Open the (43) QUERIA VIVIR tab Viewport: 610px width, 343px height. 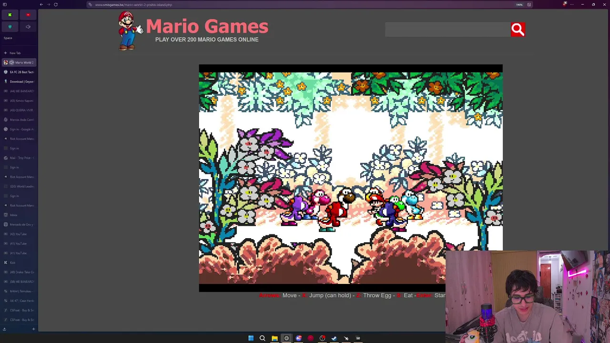[x=19, y=110]
